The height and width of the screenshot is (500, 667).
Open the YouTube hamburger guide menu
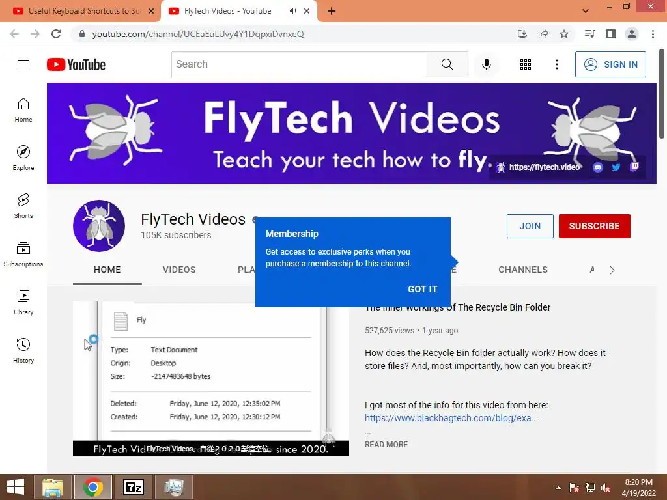click(23, 64)
